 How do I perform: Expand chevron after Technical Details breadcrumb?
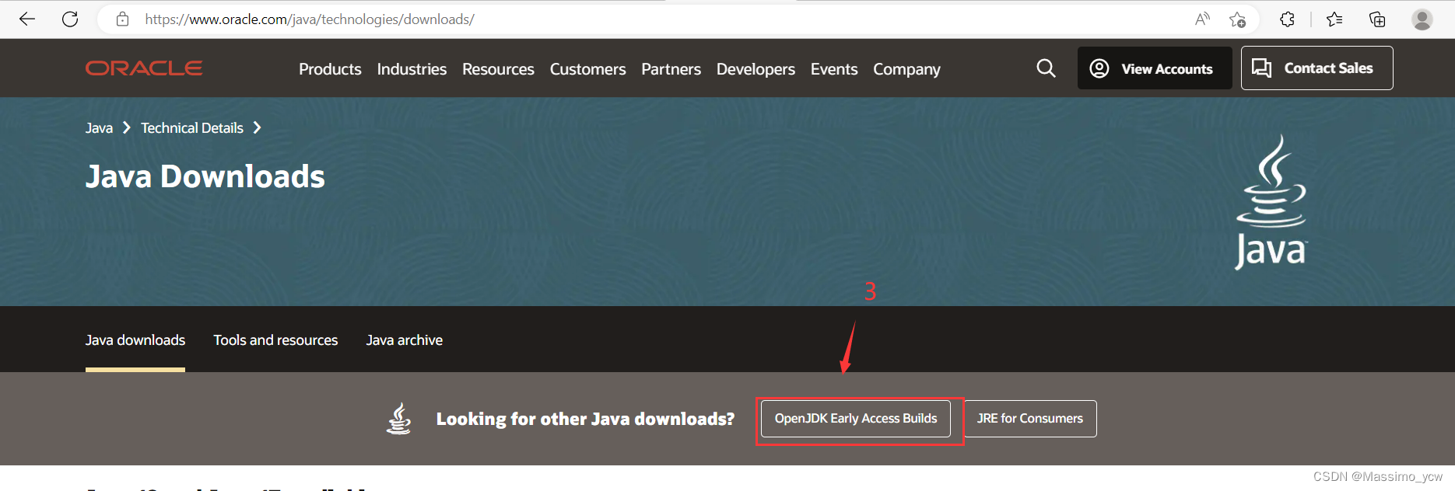[257, 127]
